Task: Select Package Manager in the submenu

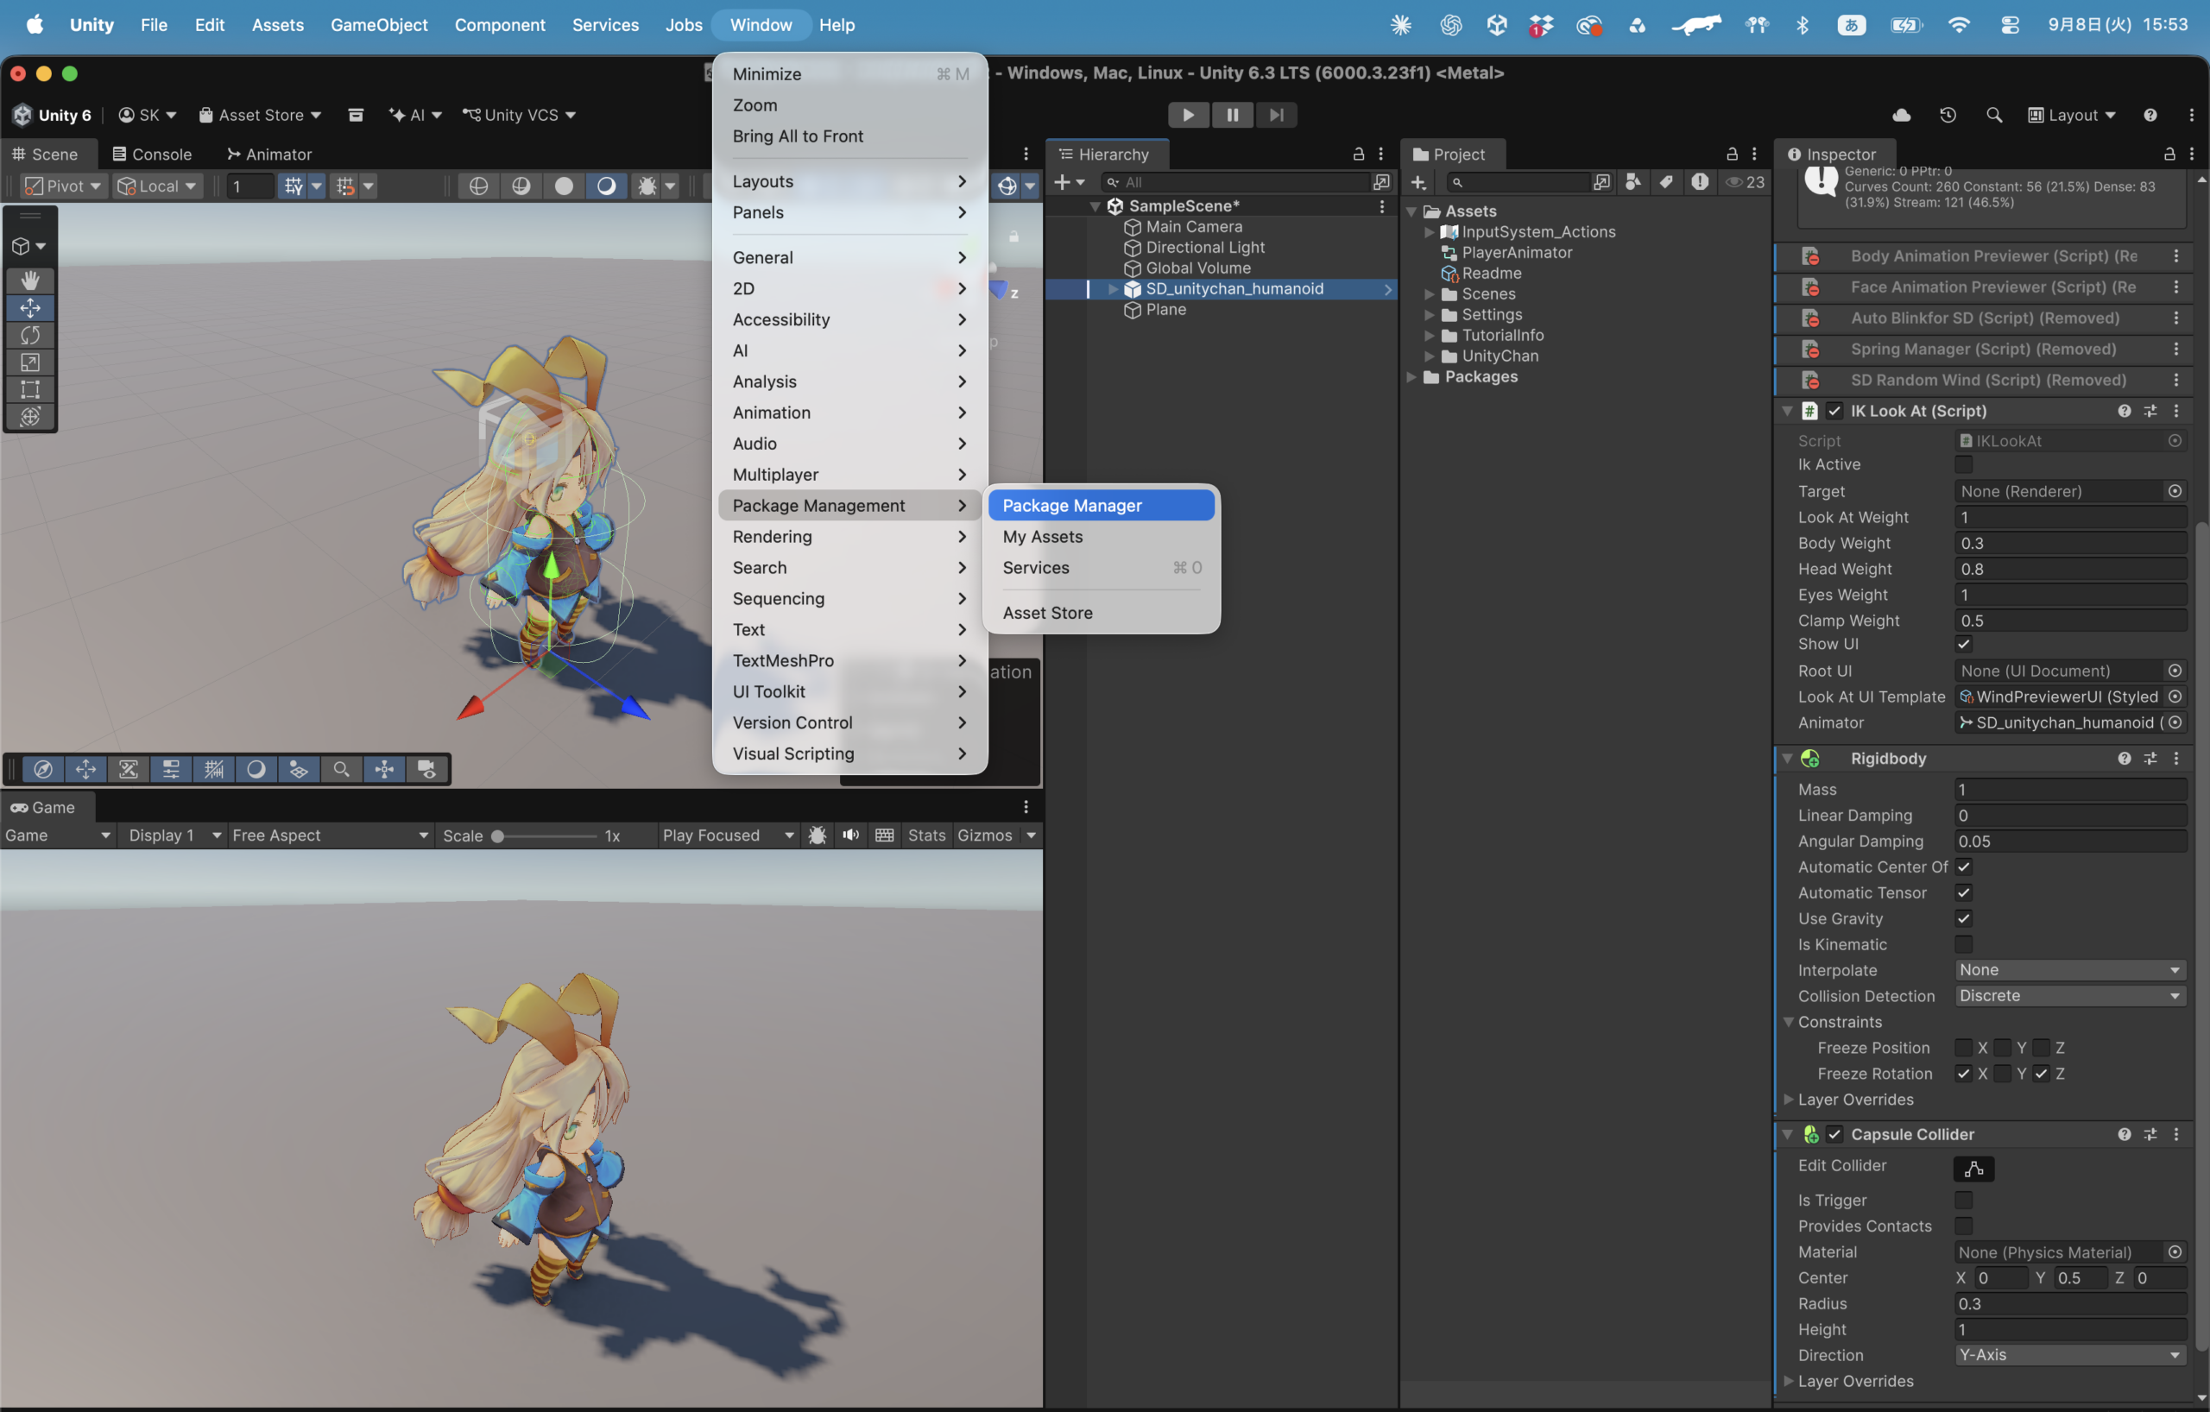Action: [1102, 506]
